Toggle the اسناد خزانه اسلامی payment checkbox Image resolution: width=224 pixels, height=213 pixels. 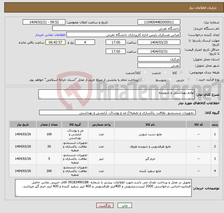click(142, 79)
